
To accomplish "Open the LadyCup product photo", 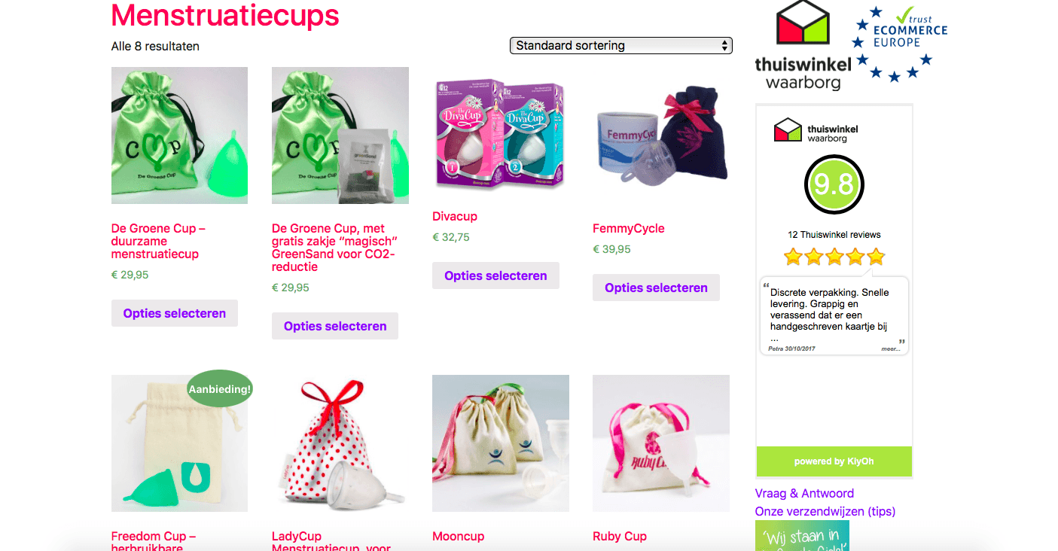I will (x=340, y=443).
